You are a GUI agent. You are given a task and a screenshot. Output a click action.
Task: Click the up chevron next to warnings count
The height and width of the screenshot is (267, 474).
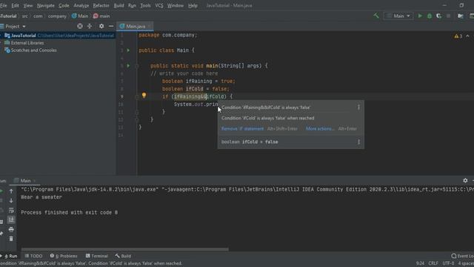point(467,36)
